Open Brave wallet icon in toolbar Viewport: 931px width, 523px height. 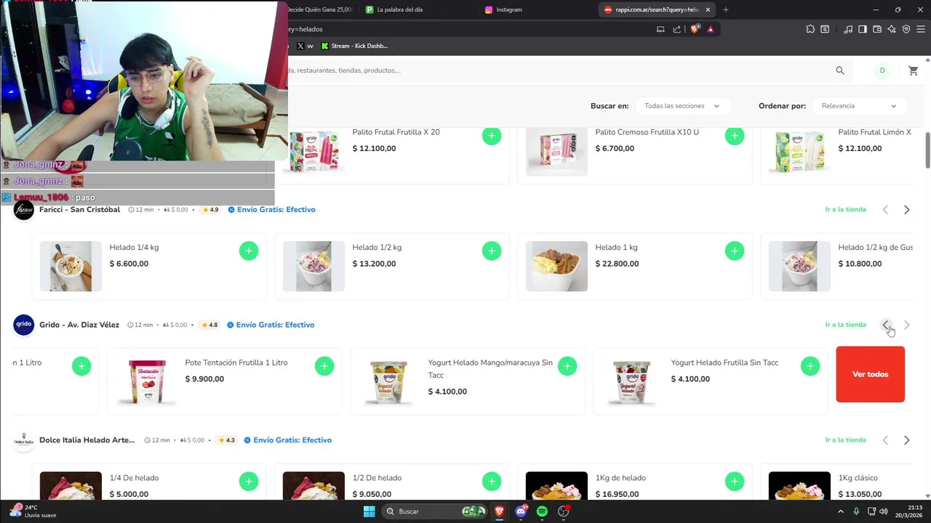[877, 29]
